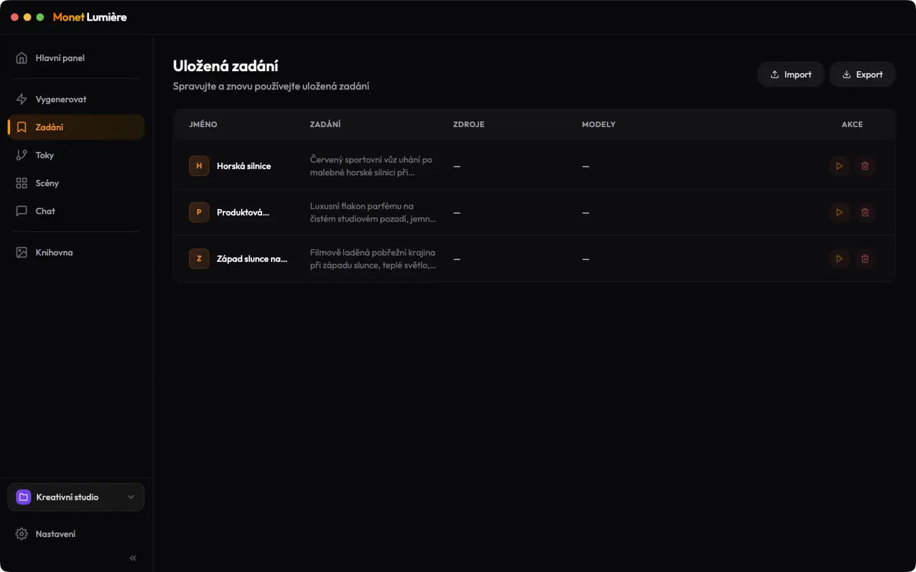The image size is (916, 572).
Task: Run the Horská silnice prompt play icon
Action: point(839,166)
